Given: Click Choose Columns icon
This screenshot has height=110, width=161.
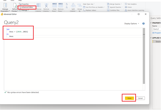Looking at the screenshot, I should 39,5.
